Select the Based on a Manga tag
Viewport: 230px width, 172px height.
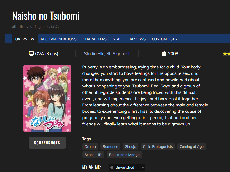click(124, 155)
